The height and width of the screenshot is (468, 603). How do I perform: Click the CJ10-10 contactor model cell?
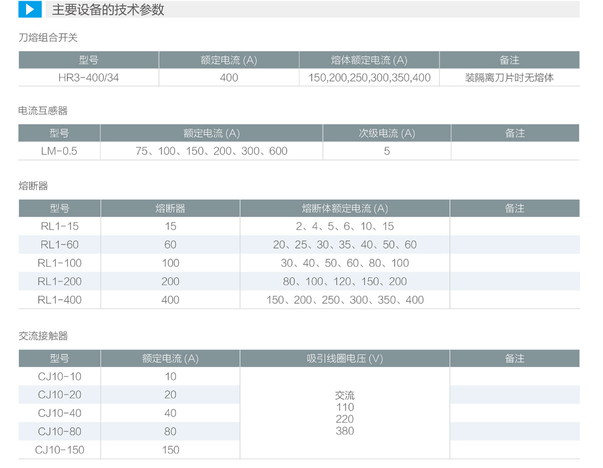point(59,376)
